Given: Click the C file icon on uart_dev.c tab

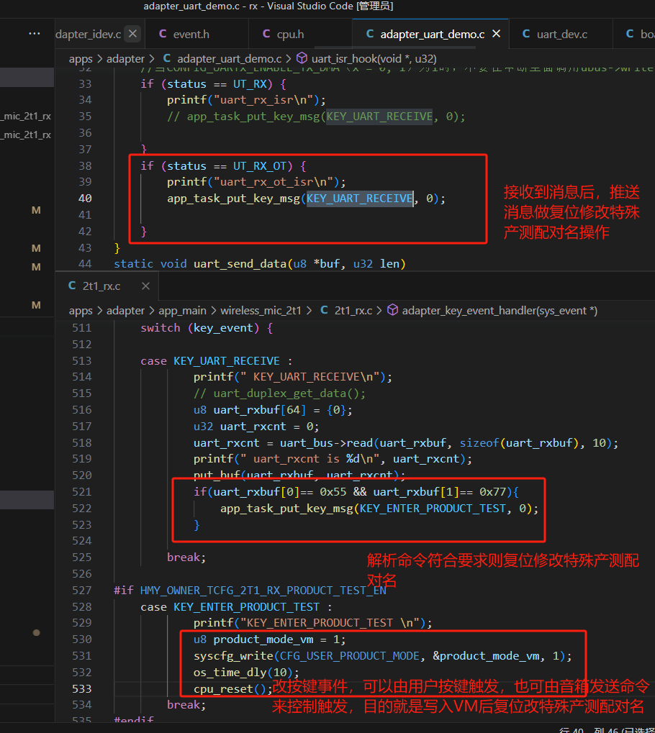Looking at the screenshot, I should (526, 34).
